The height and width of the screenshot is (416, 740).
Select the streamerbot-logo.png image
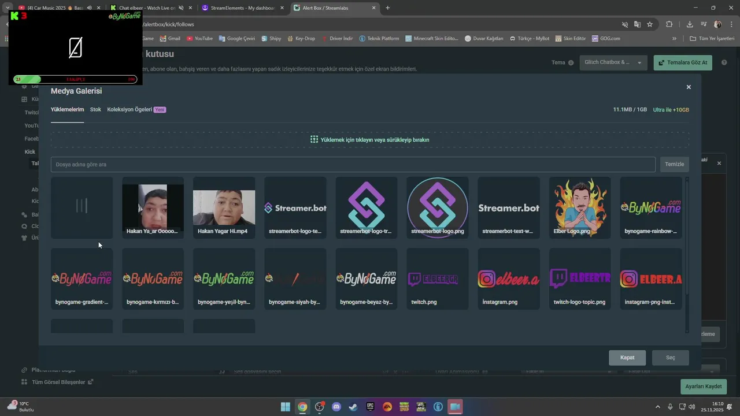(x=437, y=208)
